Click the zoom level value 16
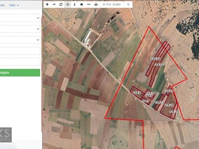This screenshot has width=199, height=149. [x=128, y=5]
